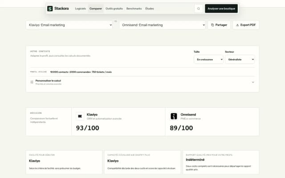
Task: Select the Comparer menu item
Action: 96,8
